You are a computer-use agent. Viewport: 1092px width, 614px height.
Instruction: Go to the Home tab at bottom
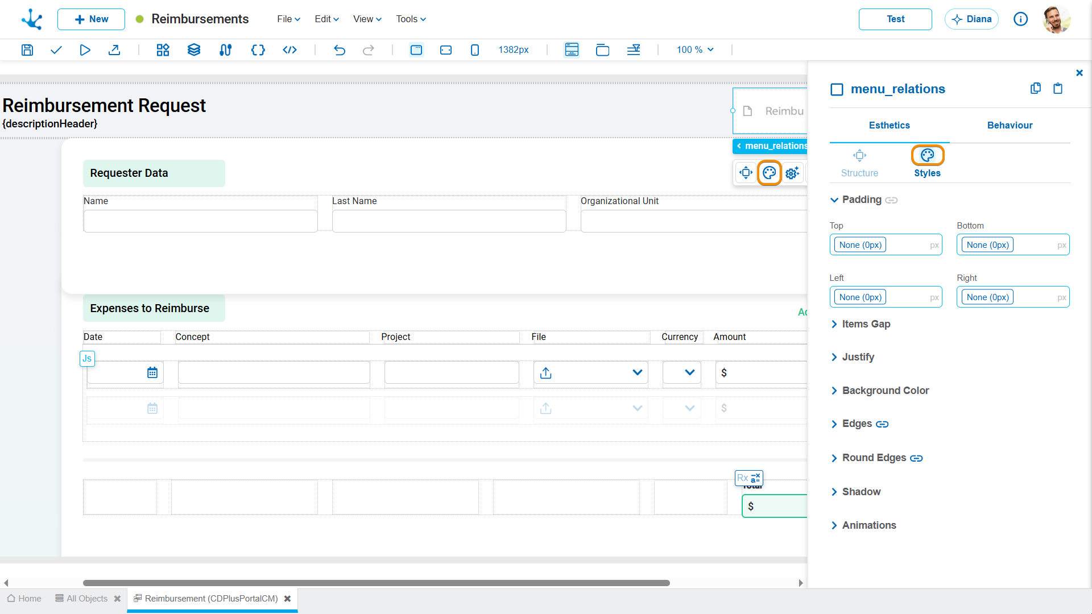(x=24, y=599)
